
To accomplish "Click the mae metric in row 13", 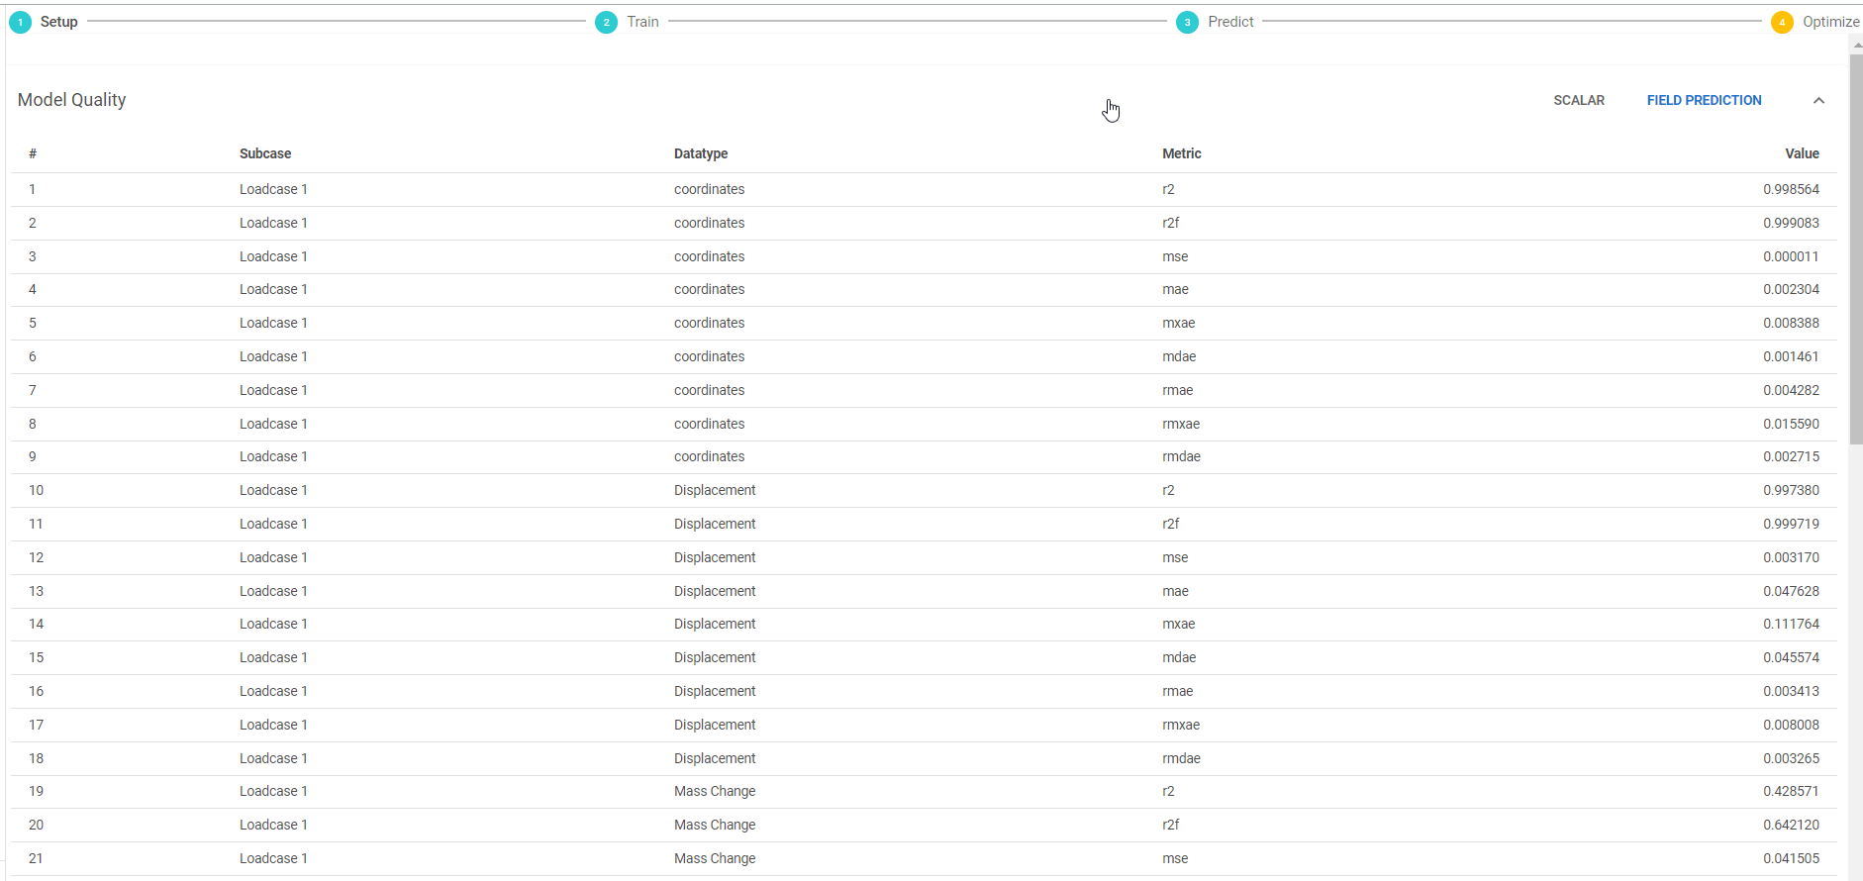I will pos(1175,591).
